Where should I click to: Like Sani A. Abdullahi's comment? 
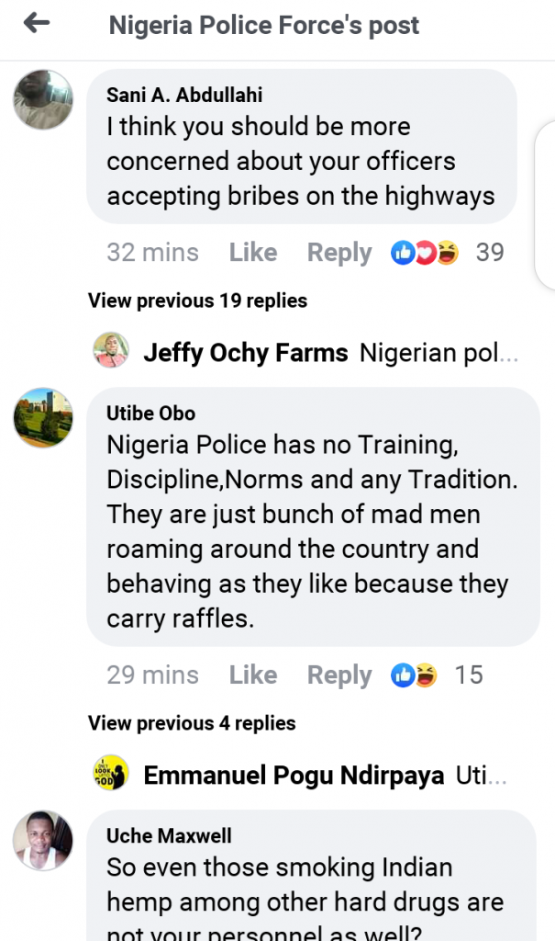[x=253, y=253]
